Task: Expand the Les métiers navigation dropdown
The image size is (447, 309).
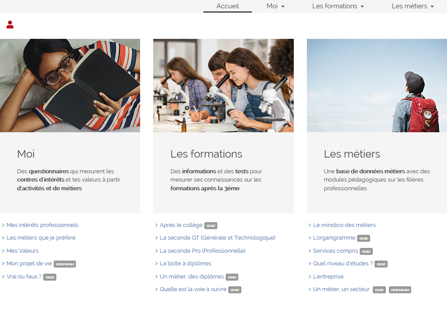Action: pos(413,6)
